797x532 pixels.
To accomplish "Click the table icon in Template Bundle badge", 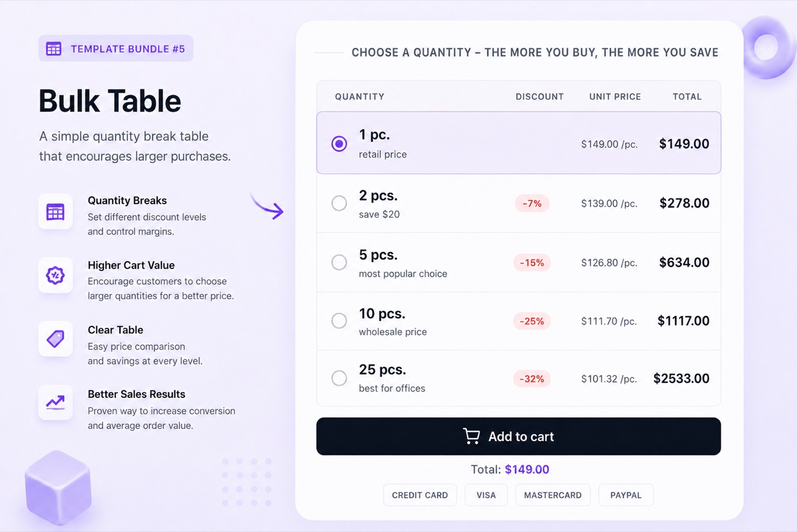I will click(54, 49).
